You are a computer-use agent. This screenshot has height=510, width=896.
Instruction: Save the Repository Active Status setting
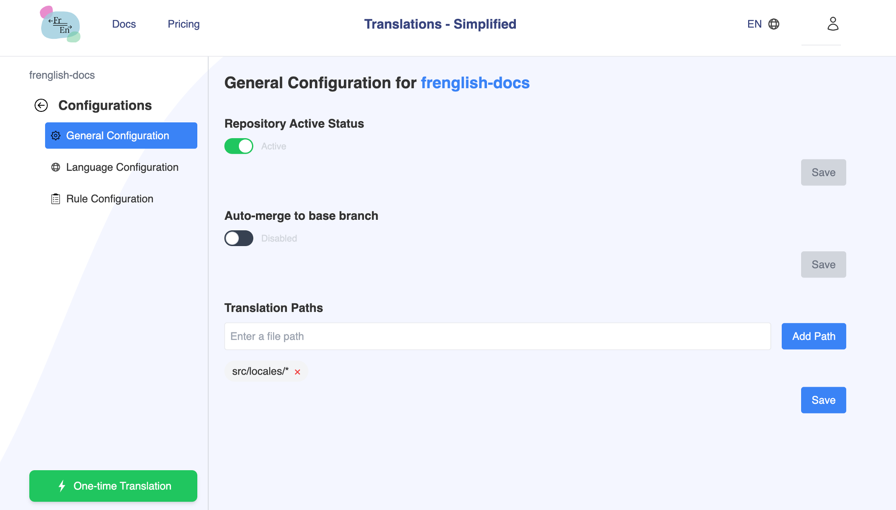click(823, 172)
